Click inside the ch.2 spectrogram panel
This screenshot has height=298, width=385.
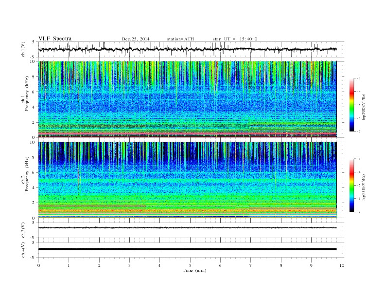[187, 180]
